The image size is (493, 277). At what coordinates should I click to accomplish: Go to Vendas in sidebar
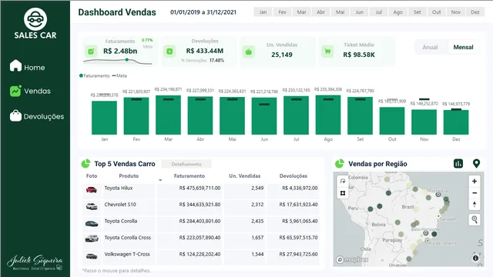click(37, 91)
